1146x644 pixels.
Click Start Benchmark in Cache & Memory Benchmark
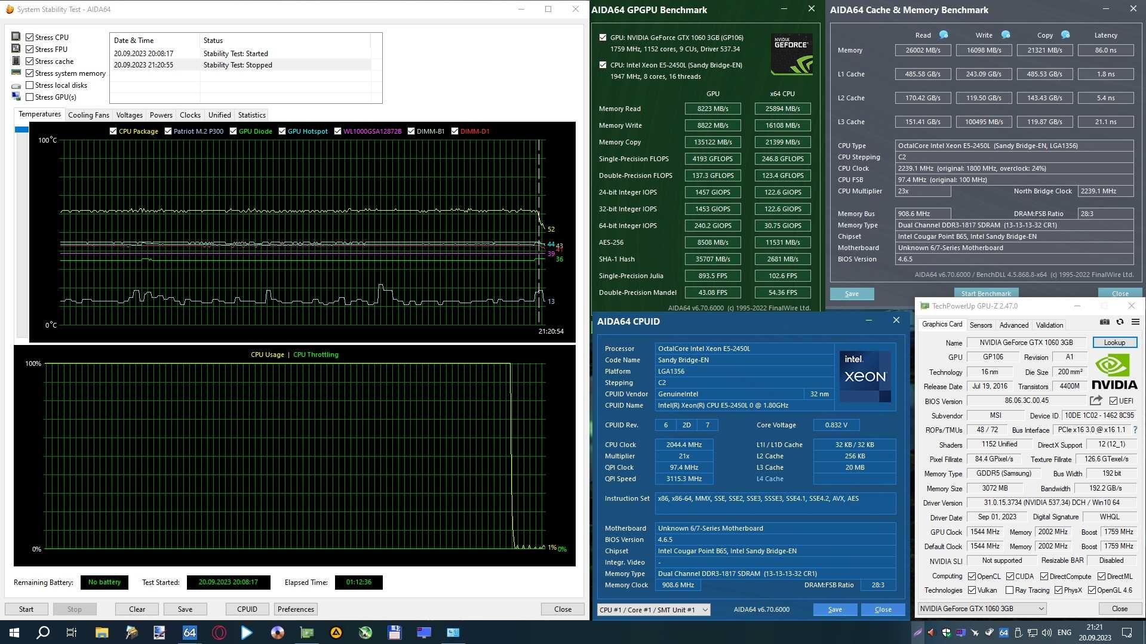click(x=986, y=293)
